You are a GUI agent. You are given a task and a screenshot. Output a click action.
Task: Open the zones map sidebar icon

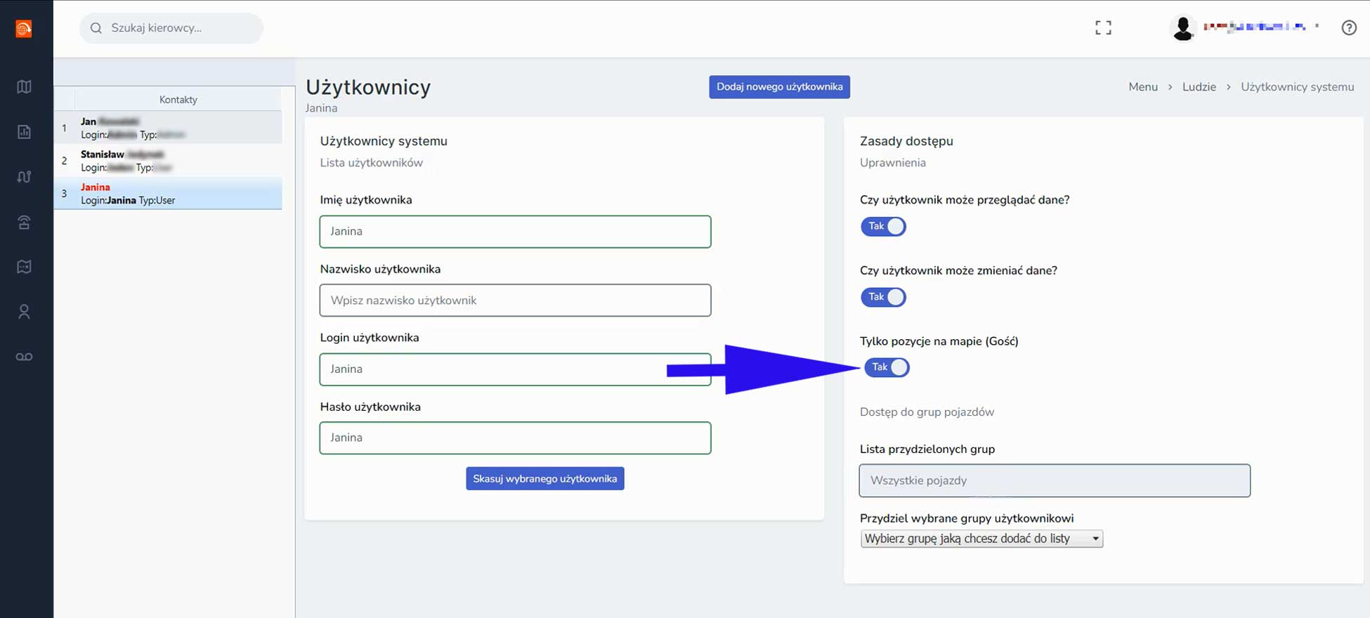coord(24,267)
